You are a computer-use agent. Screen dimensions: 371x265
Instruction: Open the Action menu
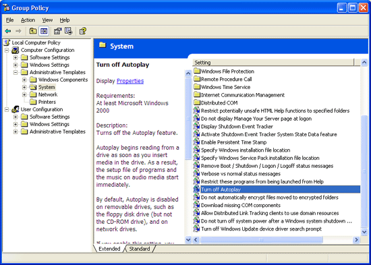28,20
